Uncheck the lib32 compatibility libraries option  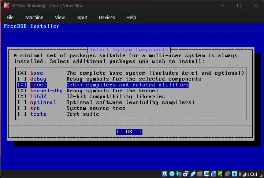22,97
